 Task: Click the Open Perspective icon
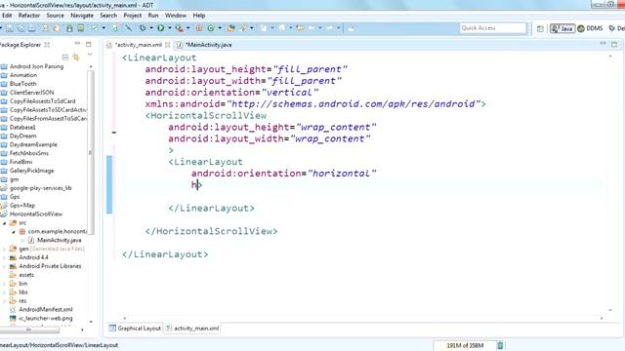[540, 28]
